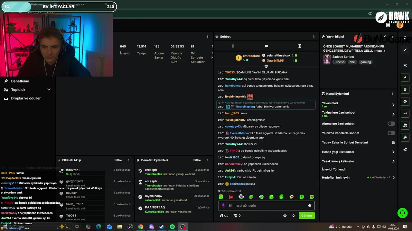Click ibrahimkrarr01's emote image in chat
The image size is (412, 231).
pyautogui.click(x=250, y=97)
